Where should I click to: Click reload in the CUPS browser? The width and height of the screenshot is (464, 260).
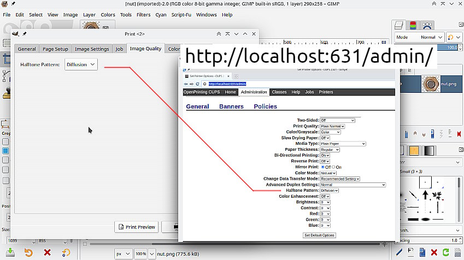[197, 84]
